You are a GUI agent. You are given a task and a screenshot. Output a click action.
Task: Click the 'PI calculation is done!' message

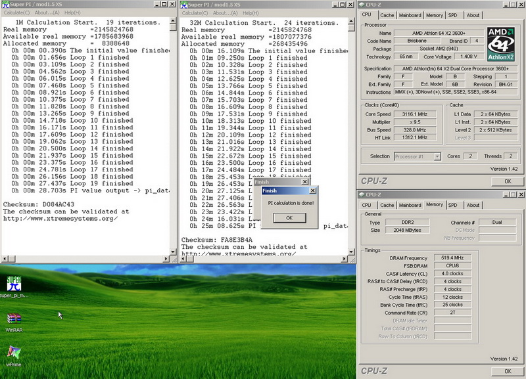click(x=291, y=203)
